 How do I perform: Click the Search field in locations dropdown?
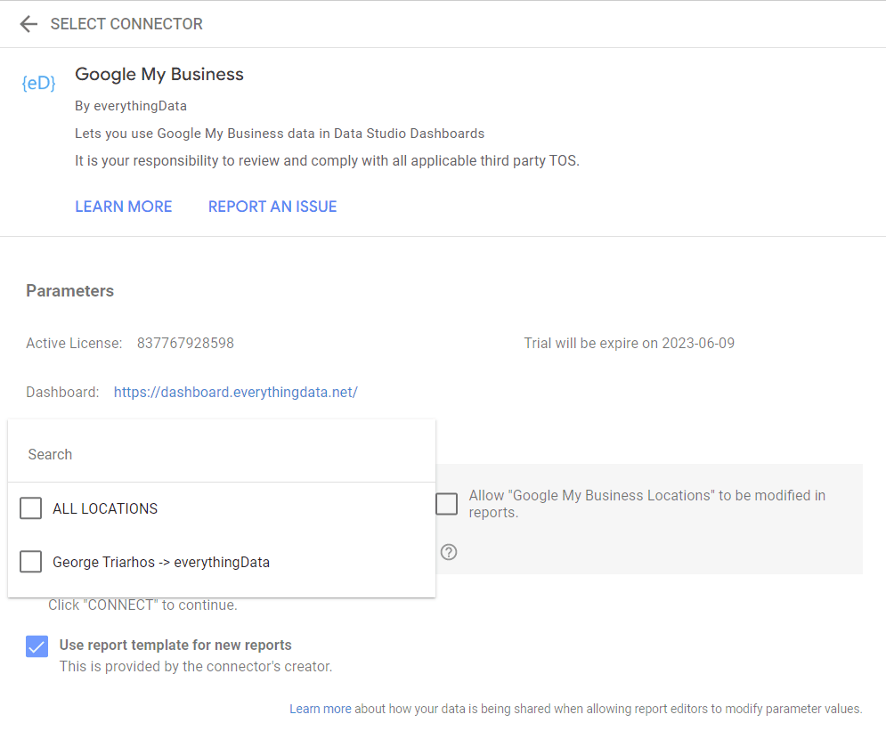[x=221, y=454]
